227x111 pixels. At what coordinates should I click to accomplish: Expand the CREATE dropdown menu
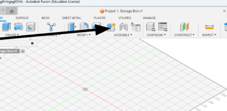[12, 35]
